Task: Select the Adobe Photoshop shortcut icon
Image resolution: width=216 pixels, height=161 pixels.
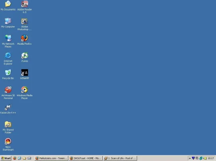Action: pos(25,25)
